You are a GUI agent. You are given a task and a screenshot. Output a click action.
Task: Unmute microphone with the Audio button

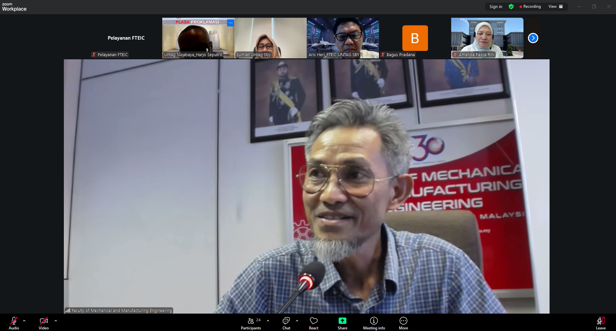(14, 323)
